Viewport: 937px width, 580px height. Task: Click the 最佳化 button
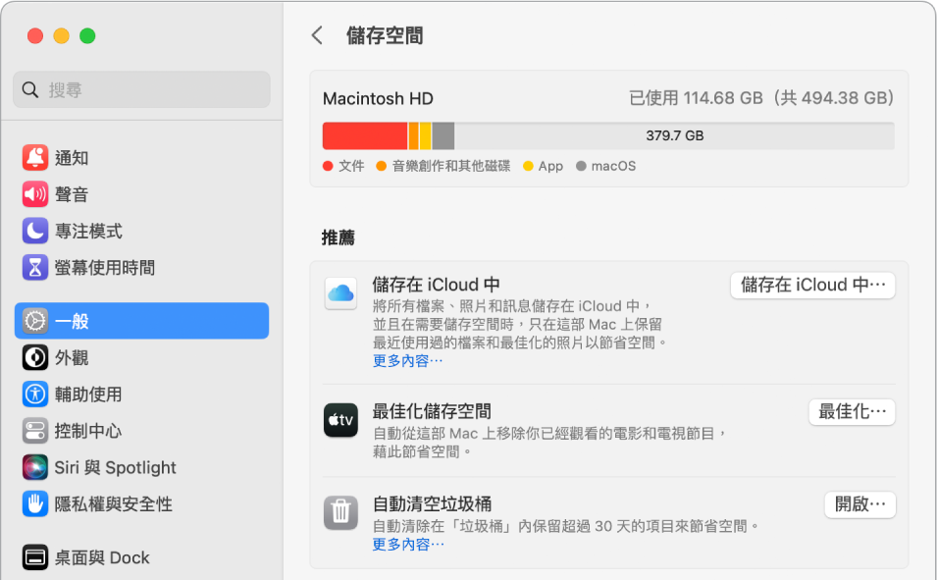click(x=852, y=412)
